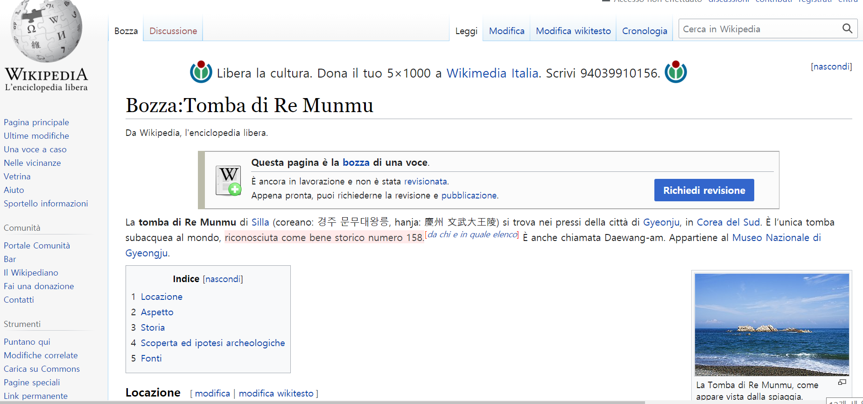Click the Wikipedia globe logo
This screenshot has height=404, width=863.
(46, 32)
